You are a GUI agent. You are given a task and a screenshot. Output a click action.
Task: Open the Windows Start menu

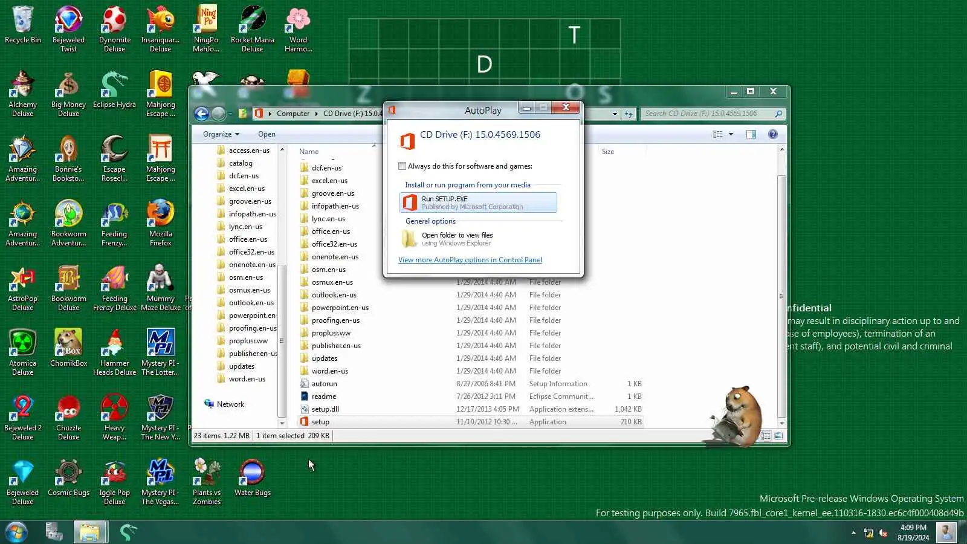pyautogui.click(x=16, y=533)
